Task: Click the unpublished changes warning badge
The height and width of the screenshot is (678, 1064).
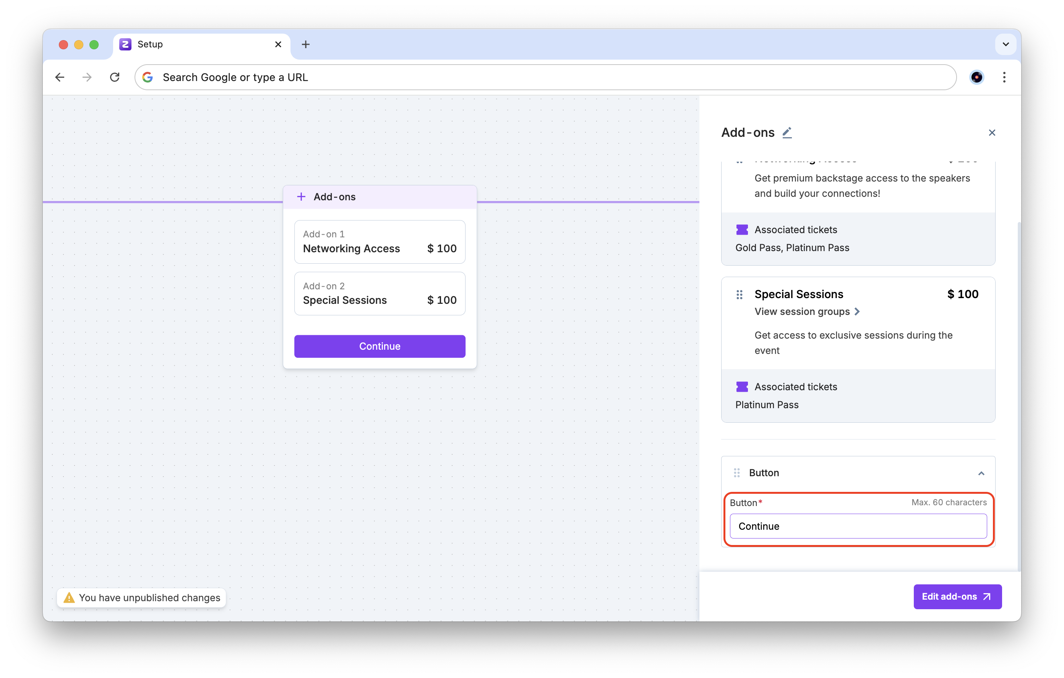Action: (x=141, y=598)
